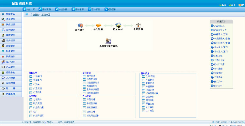
Task: Open the 业务数据清空 link
Action: [x=93, y=89]
